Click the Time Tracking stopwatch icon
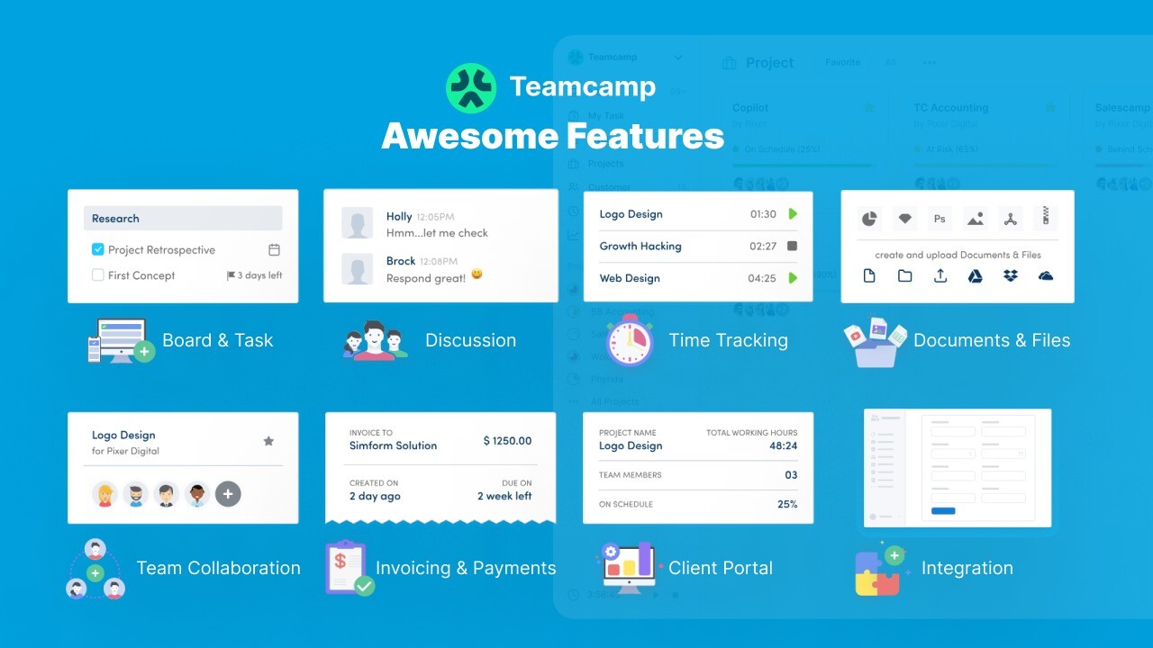The height and width of the screenshot is (648, 1153). [x=630, y=340]
